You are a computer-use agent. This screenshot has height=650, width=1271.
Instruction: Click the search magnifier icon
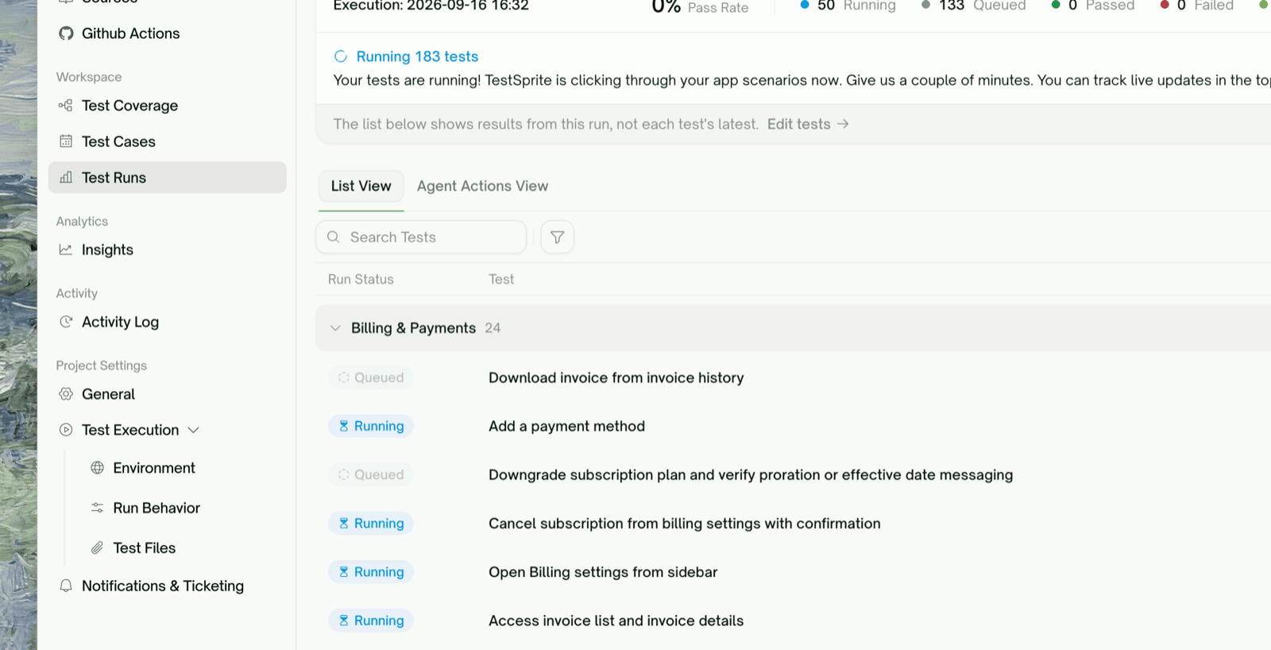point(334,237)
